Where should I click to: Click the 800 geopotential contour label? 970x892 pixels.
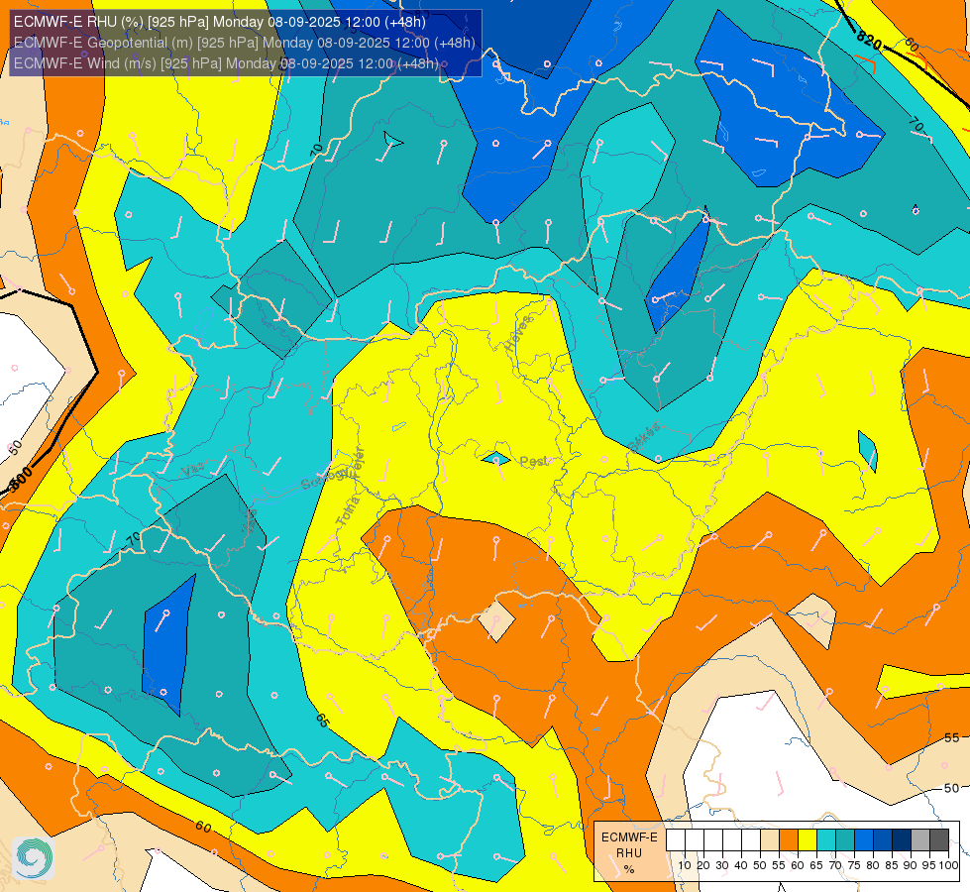click(21, 480)
